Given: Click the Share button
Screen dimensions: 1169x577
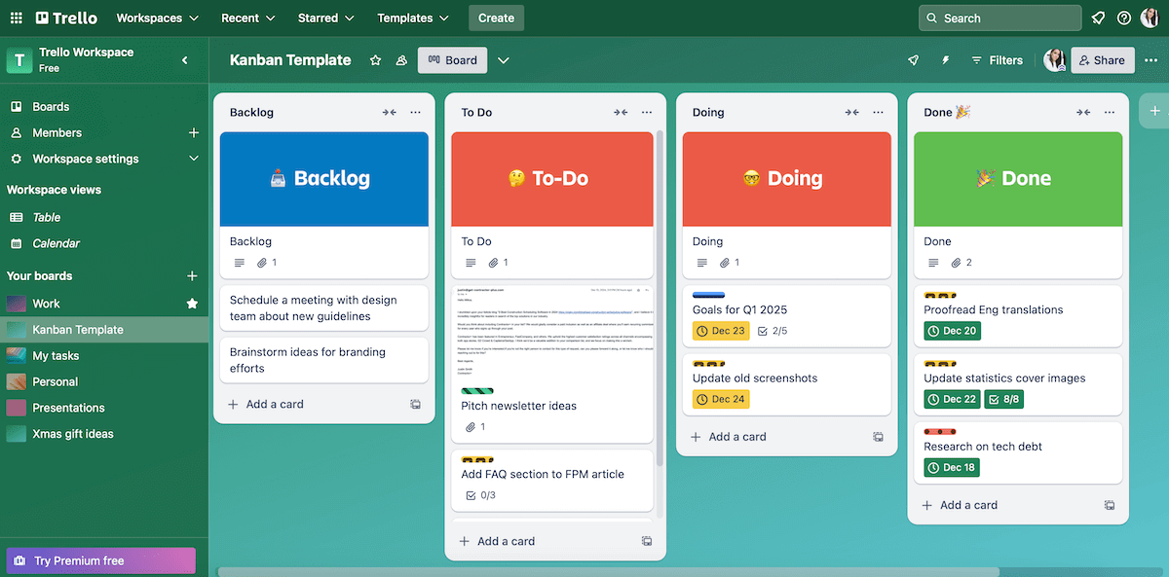Looking at the screenshot, I should pos(1102,59).
